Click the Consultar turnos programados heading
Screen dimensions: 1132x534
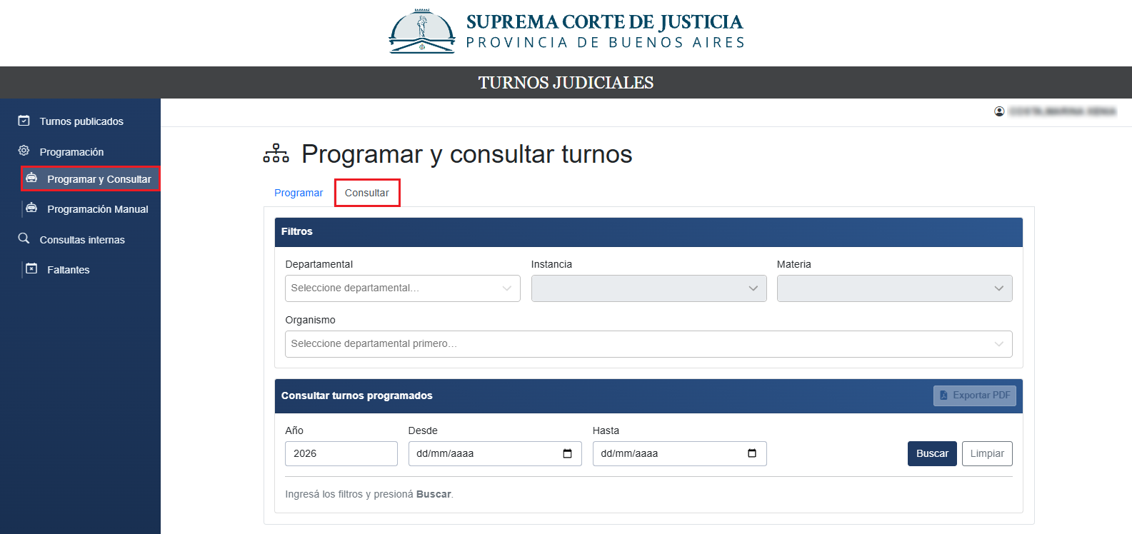pos(357,396)
